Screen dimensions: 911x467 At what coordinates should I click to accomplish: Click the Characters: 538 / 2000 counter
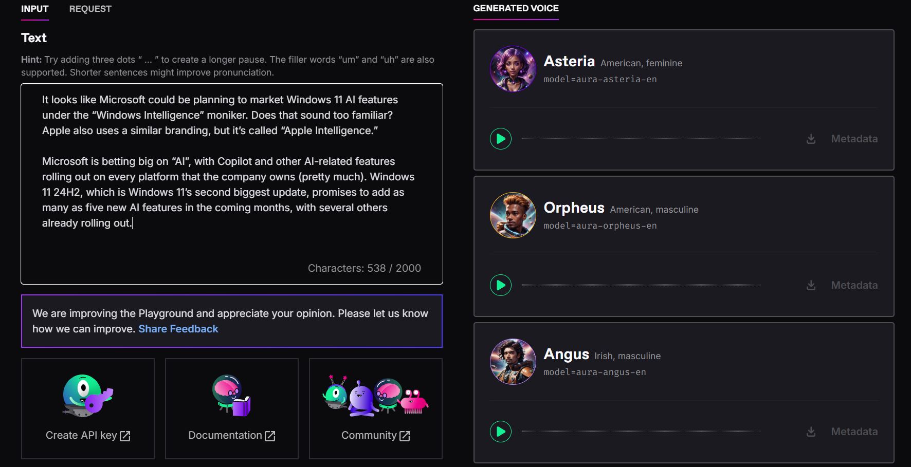[x=365, y=268]
